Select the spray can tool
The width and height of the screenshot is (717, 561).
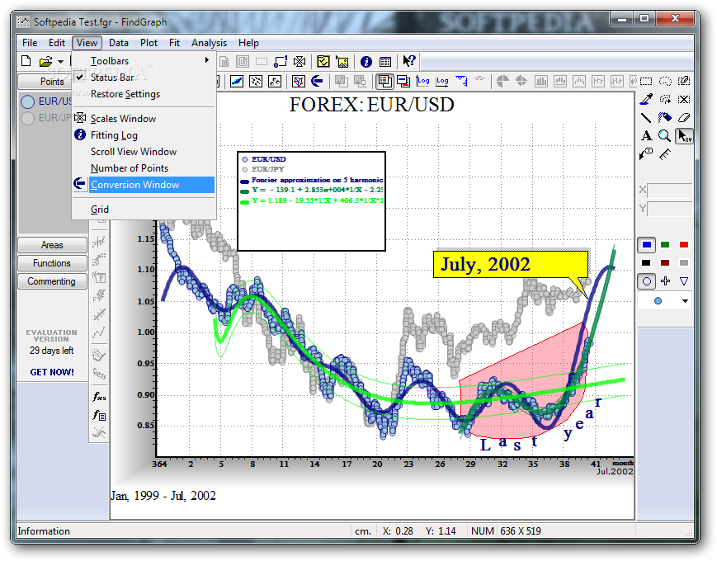coord(665,117)
